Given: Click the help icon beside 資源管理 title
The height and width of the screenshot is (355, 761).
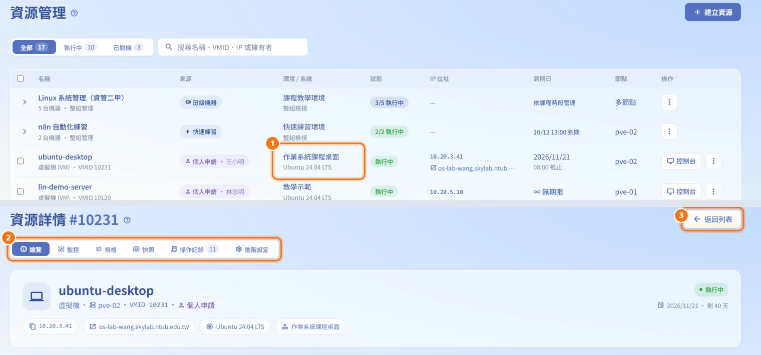Looking at the screenshot, I should tap(74, 13).
